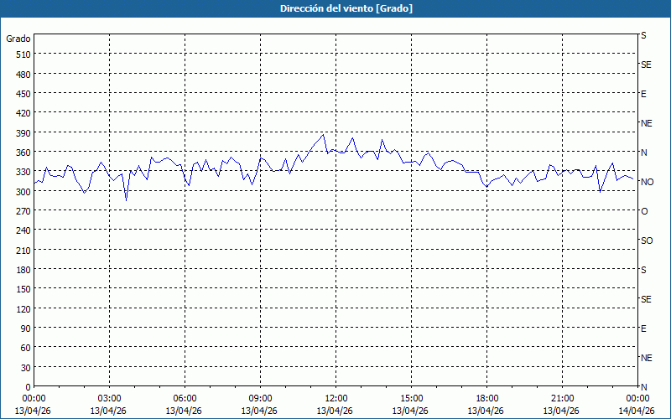
Task: Click the lowest dip of the blue line
Action: [127, 200]
